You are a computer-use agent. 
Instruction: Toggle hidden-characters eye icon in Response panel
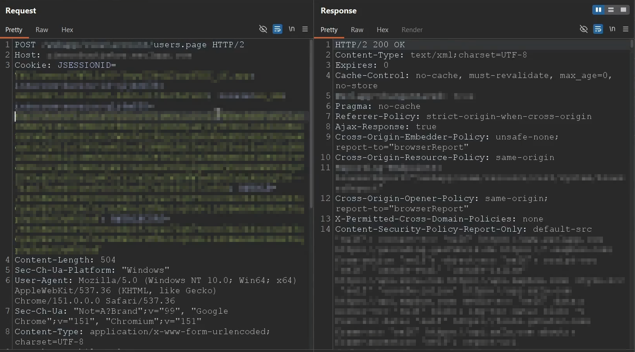(584, 29)
